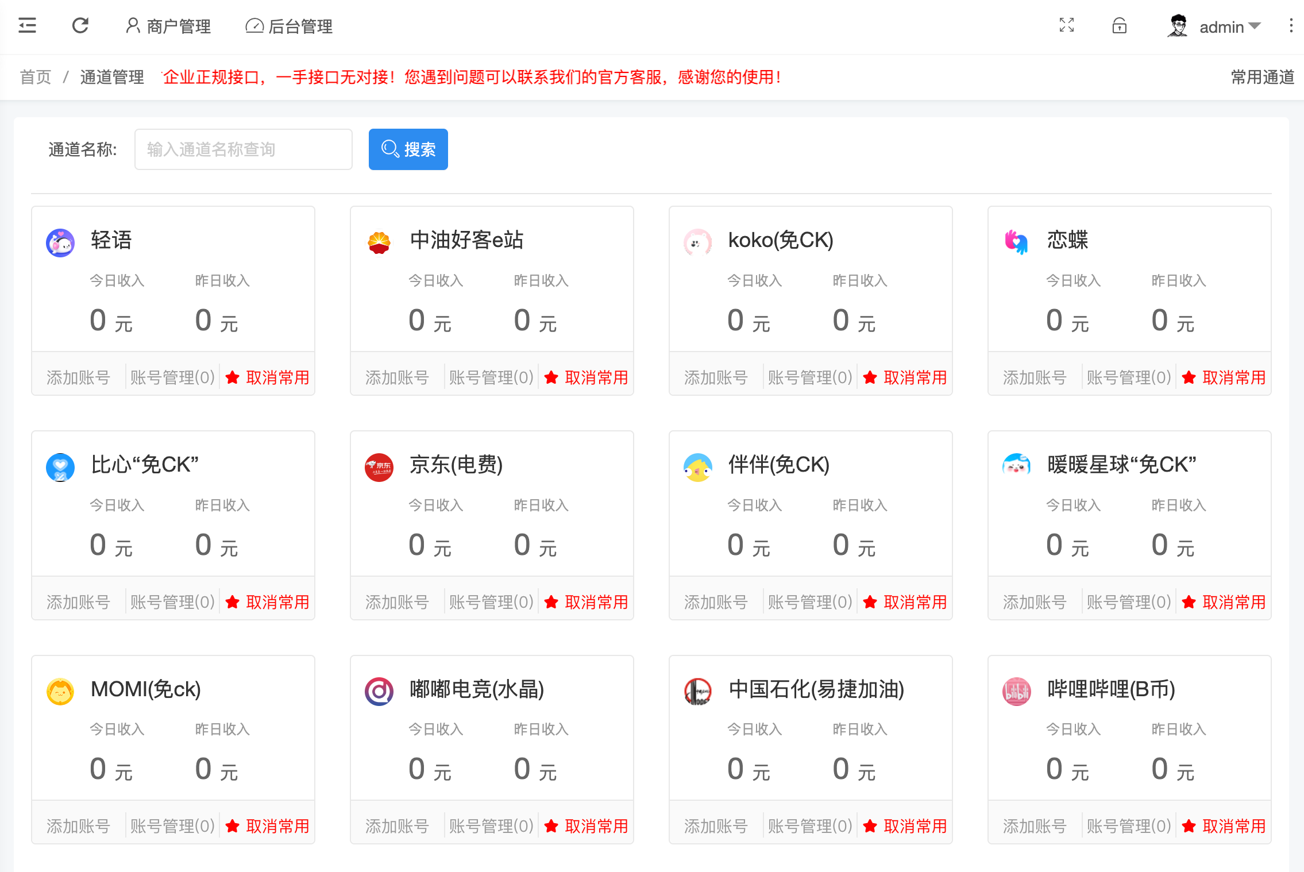Click 添加账号 under 轻语
1304x872 pixels.
click(x=78, y=377)
